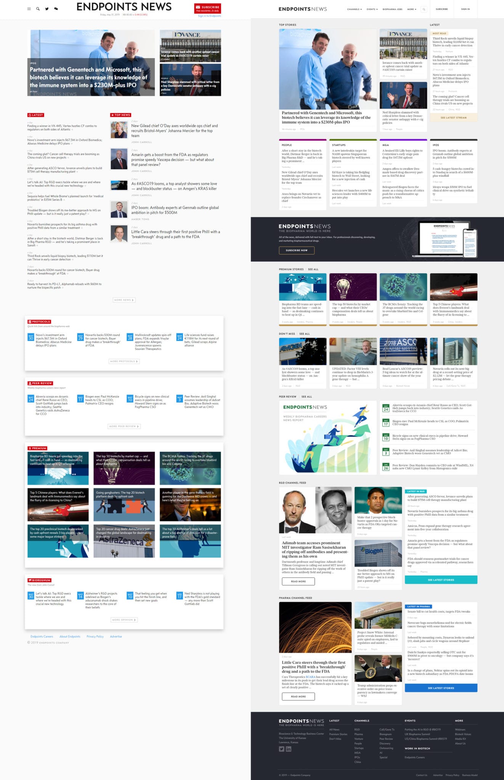Click All News in dark footer Latest column
The image size is (504, 780).
334,729
